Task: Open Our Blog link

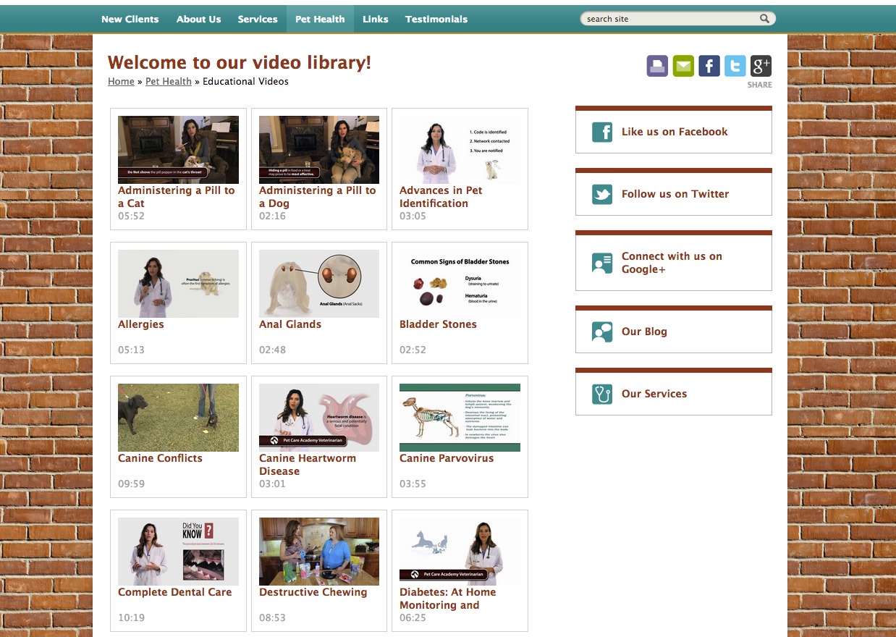Action: (644, 332)
